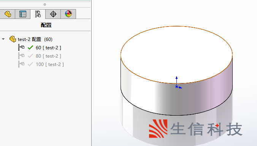Select the root item test-2 配置 (60)

35,39
